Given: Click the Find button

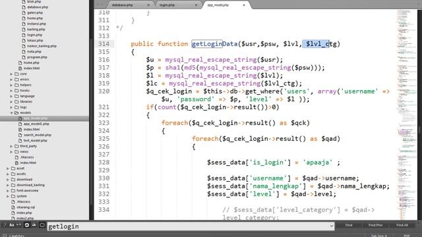Looking at the screenshot, I should click(349, 225).
